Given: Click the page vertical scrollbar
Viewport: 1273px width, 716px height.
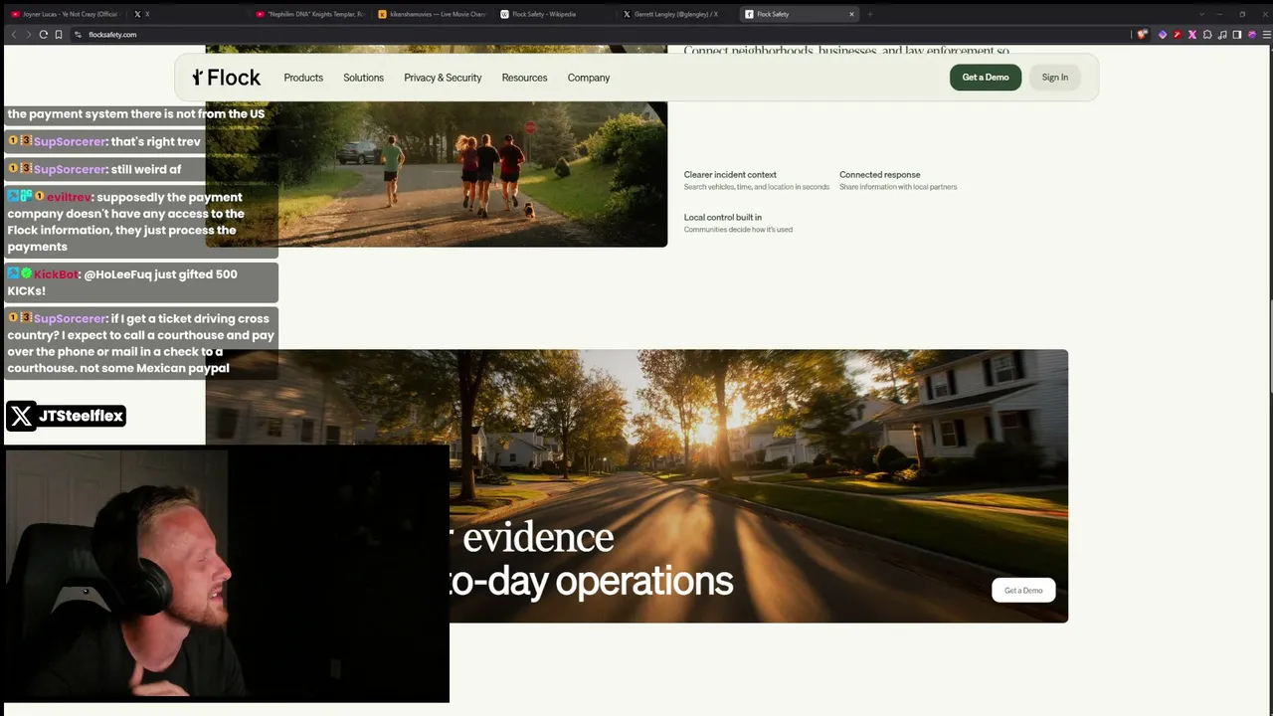Looking at the screenshot, I should click(1269, 348).
